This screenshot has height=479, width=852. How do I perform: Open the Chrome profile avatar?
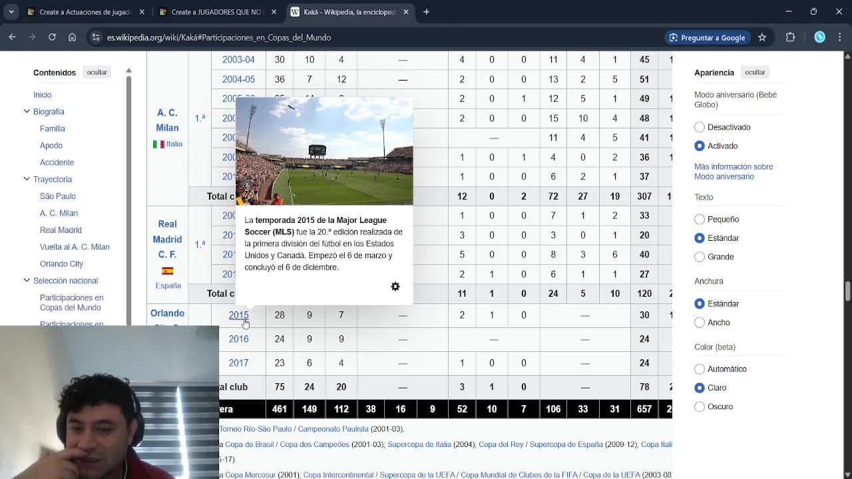click(x=819, y=37)
